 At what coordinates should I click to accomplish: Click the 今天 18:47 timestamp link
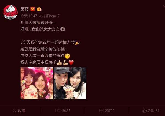pos(29,16)
